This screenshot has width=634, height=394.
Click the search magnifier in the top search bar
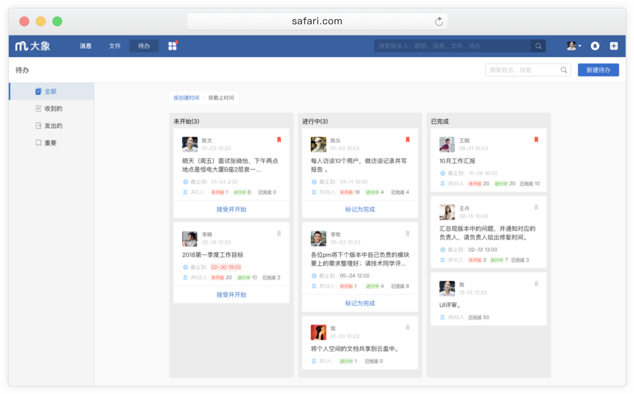pos(538,46)
